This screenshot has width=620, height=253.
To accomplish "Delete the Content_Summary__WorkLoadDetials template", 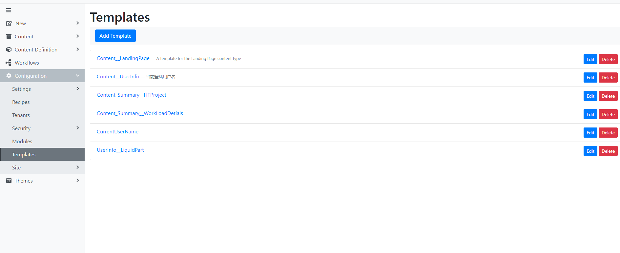I will pyautogui.click(x=608, y=114).
